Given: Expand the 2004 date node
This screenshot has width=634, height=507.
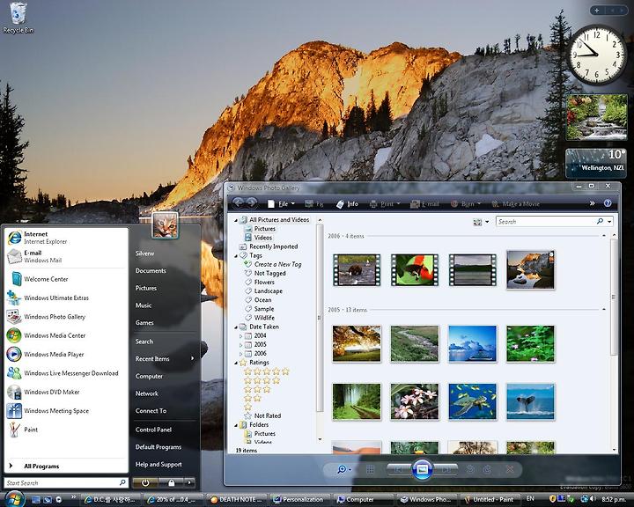Looking at the screenshot, I should coord(240,336).
